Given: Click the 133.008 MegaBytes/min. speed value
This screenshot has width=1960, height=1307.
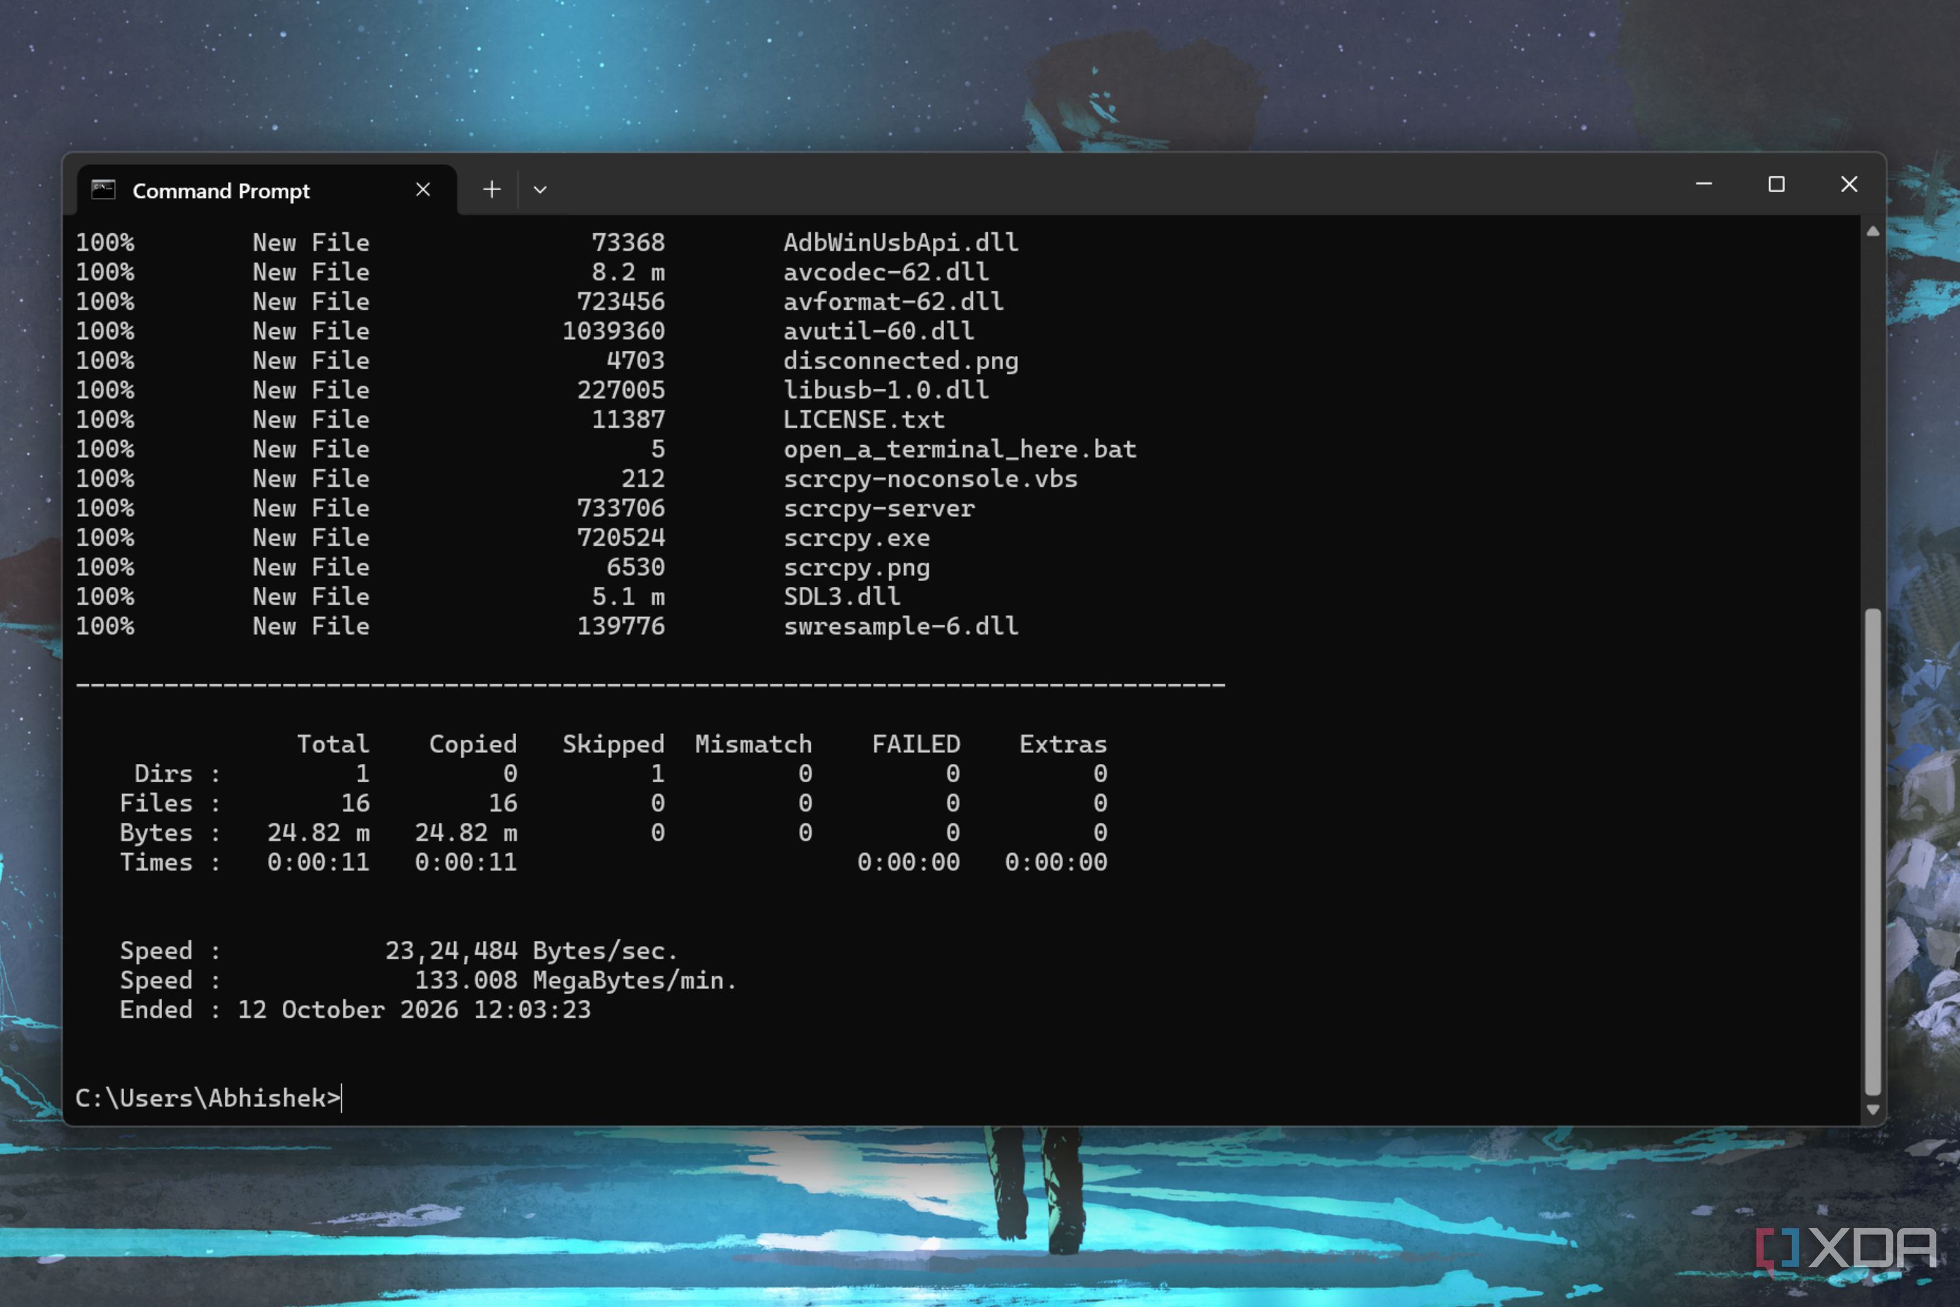Looking at the screenshot, I should (576, 980).
